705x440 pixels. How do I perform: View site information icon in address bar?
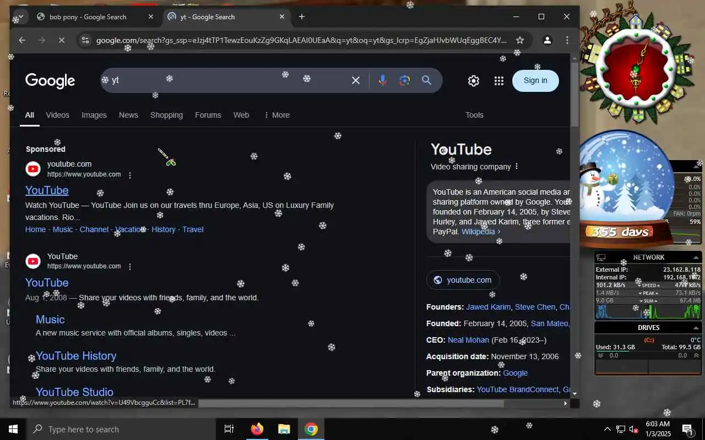84,40
